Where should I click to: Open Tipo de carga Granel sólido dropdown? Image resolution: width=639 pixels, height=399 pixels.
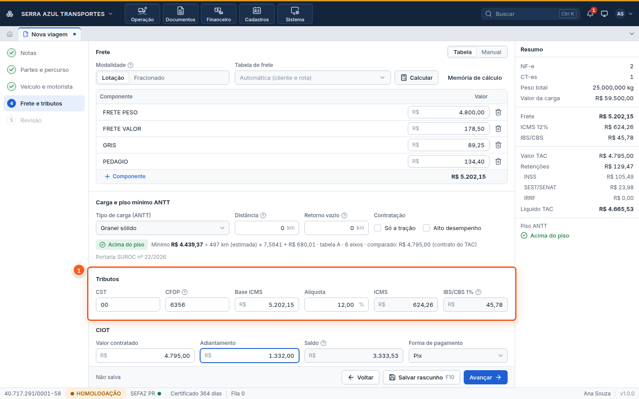coord(162,228)
